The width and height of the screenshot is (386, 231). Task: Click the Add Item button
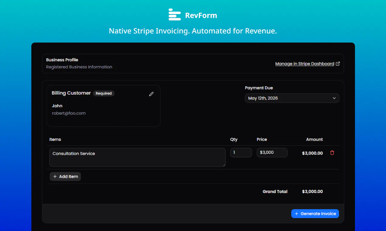(x=65, y=177)
